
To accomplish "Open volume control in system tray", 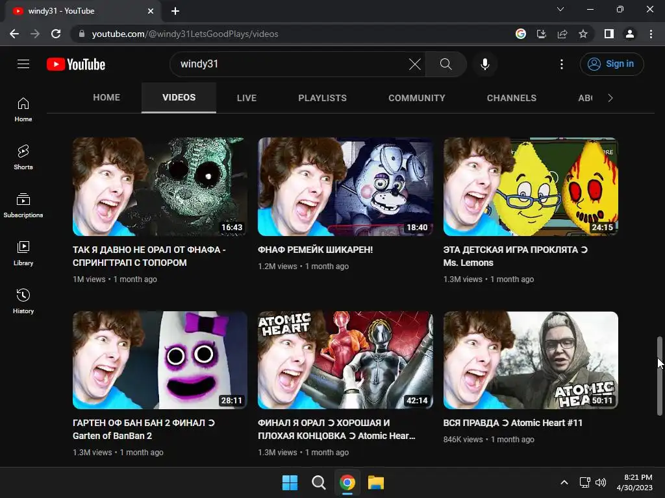I will pyautogui.click(x=601, y=482).
